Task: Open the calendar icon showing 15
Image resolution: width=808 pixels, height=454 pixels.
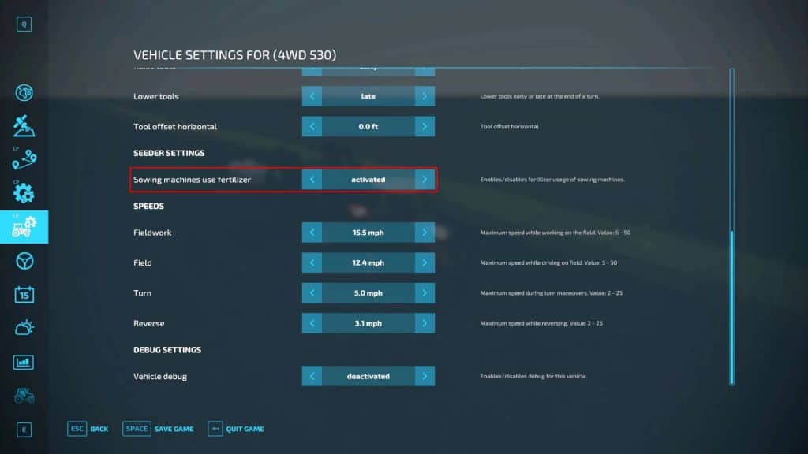Action: pyautogui.click(x=24, y=293)
